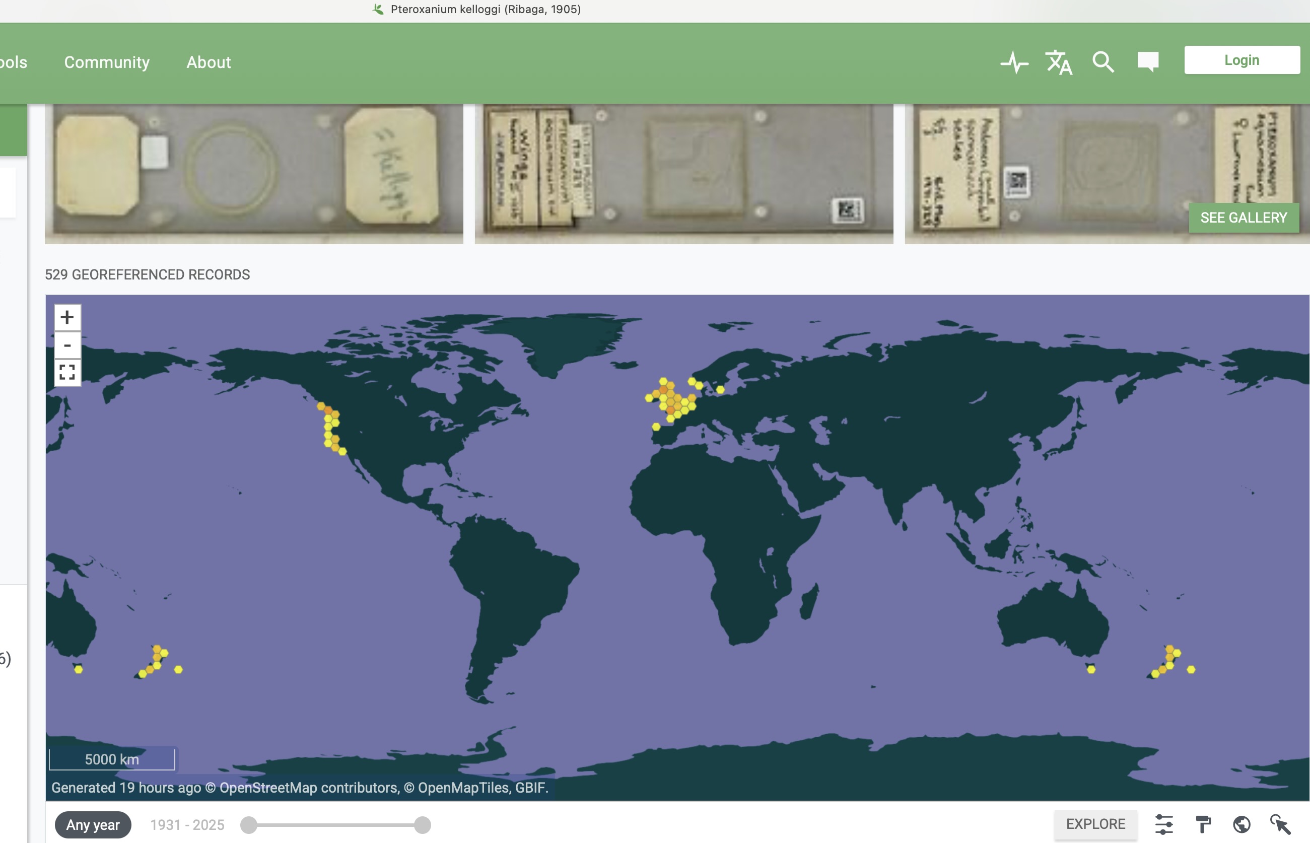Click the Login button
The height and width of the screenshot is (843, 1310).
coord(1242,60)
